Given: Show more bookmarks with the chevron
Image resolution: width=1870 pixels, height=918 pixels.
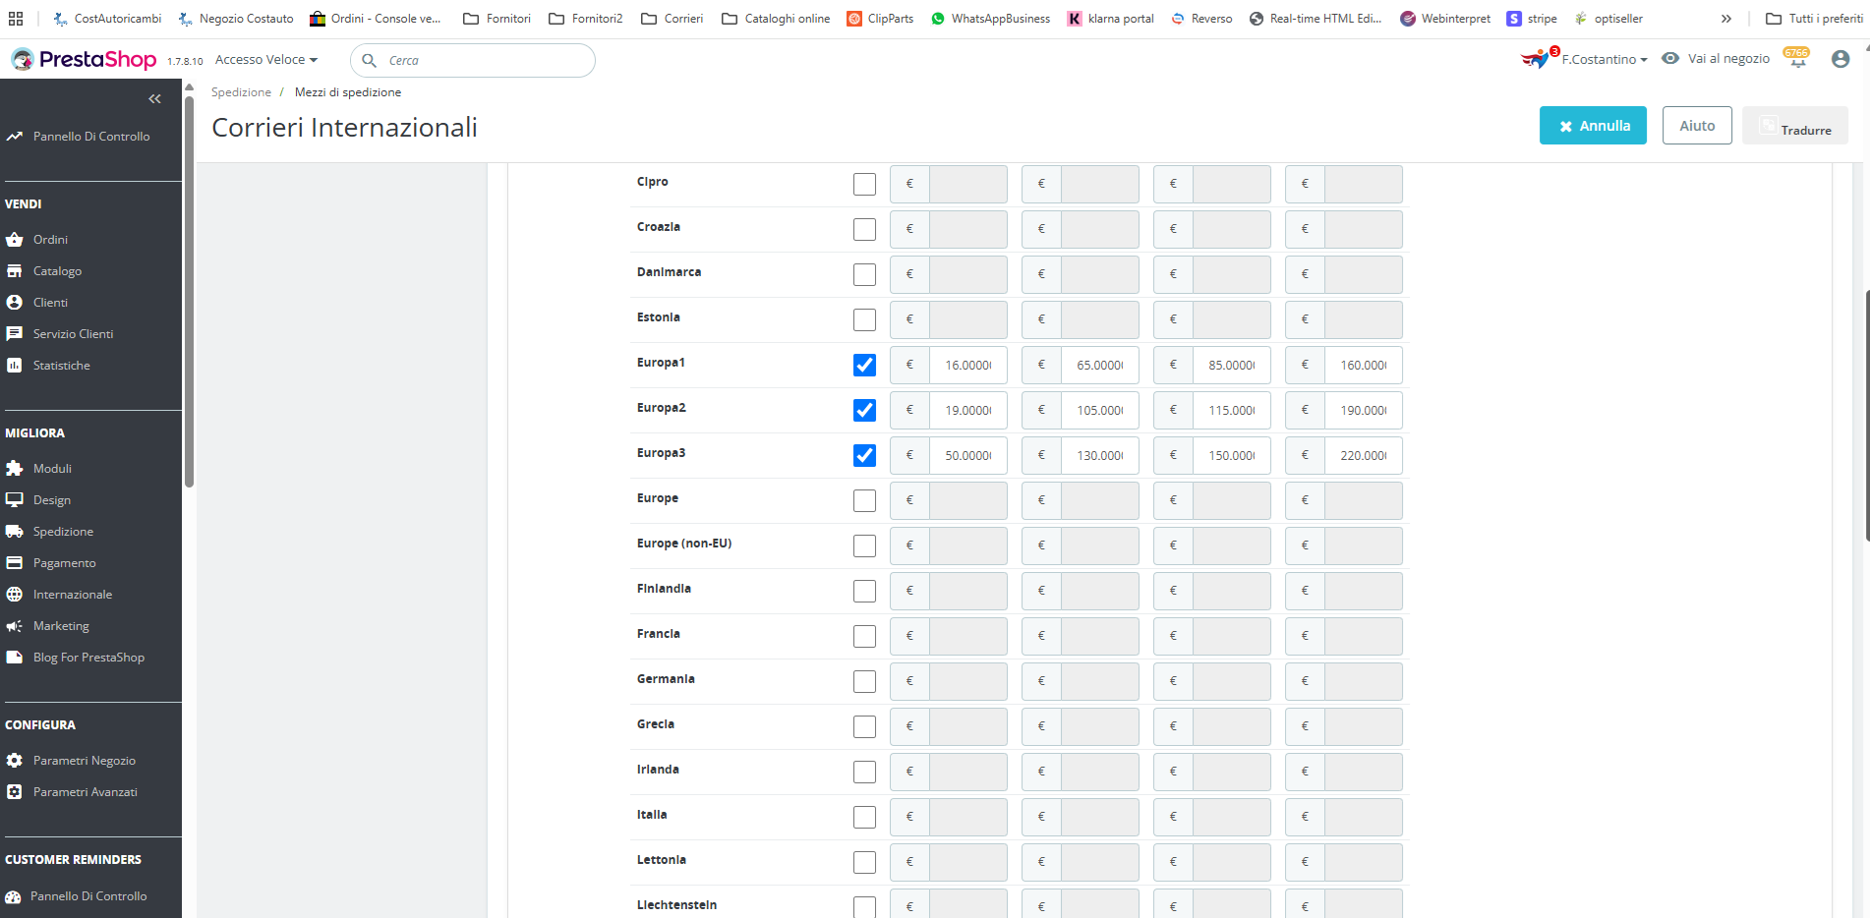Looking at the screenshot, I should 1726,19.
